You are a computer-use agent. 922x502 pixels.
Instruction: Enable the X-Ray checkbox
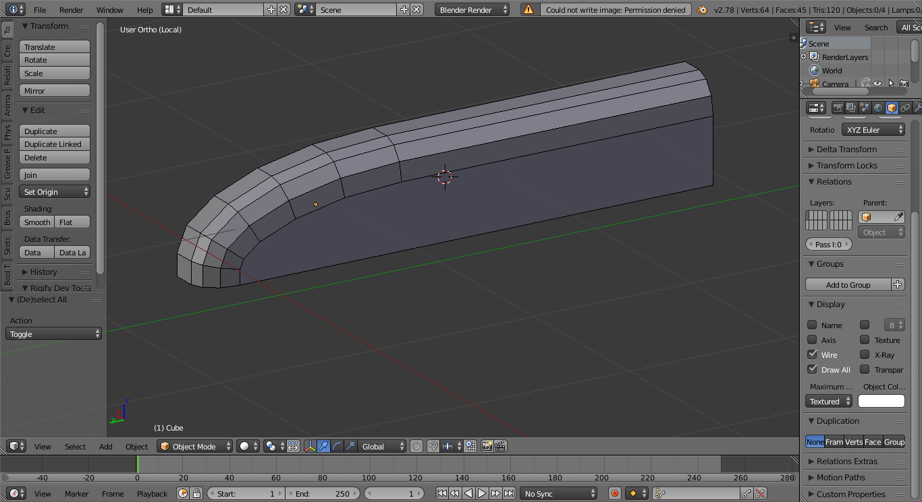[865, 354]
